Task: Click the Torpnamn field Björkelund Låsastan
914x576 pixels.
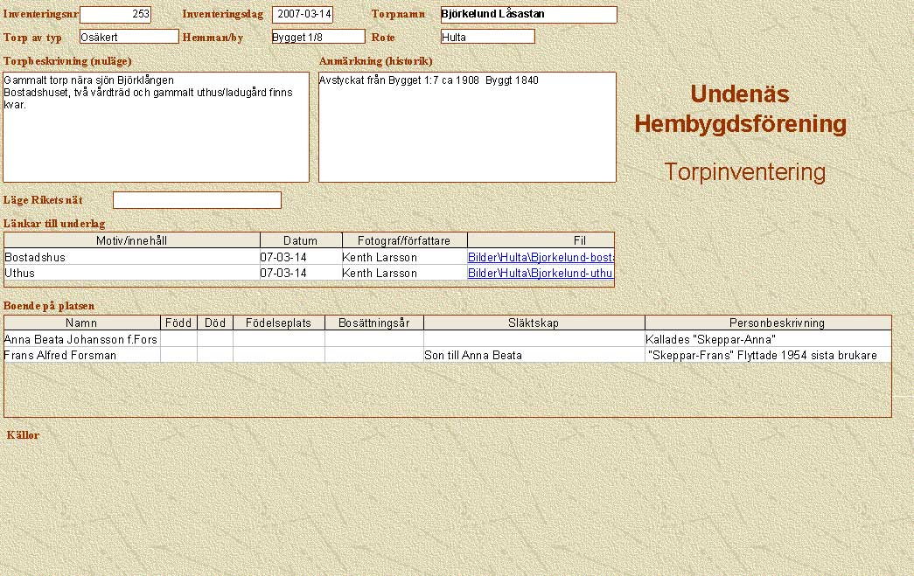Action: pos(528,15)
